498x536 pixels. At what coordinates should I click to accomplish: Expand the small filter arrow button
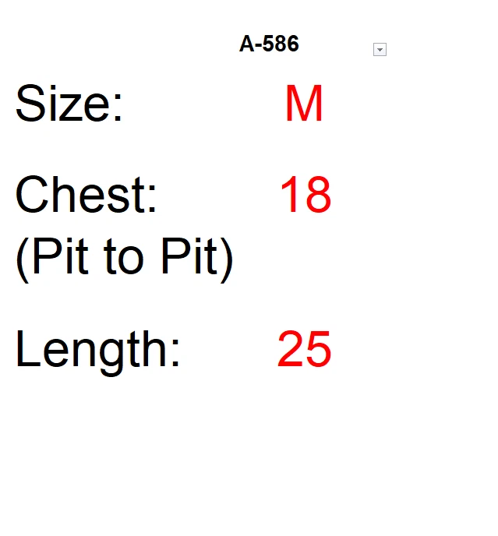(x=380, y=50)
